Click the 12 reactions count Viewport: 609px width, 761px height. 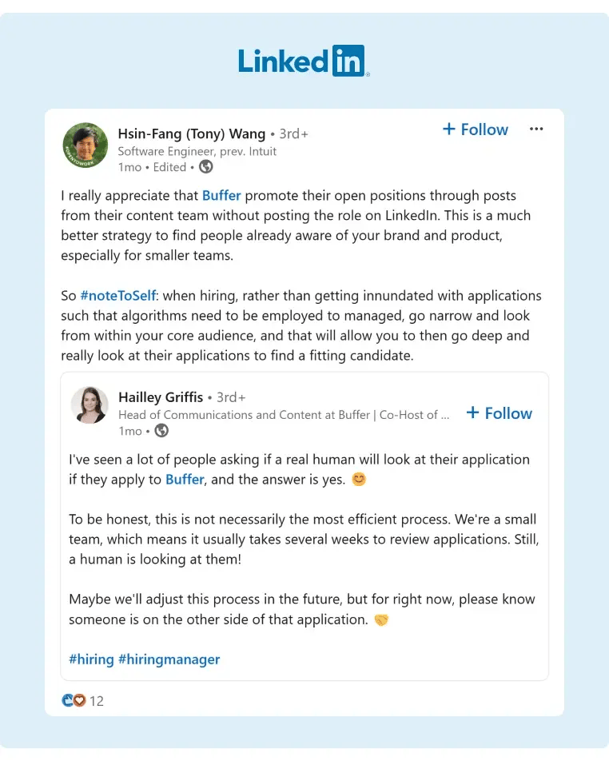coord(97,700)
